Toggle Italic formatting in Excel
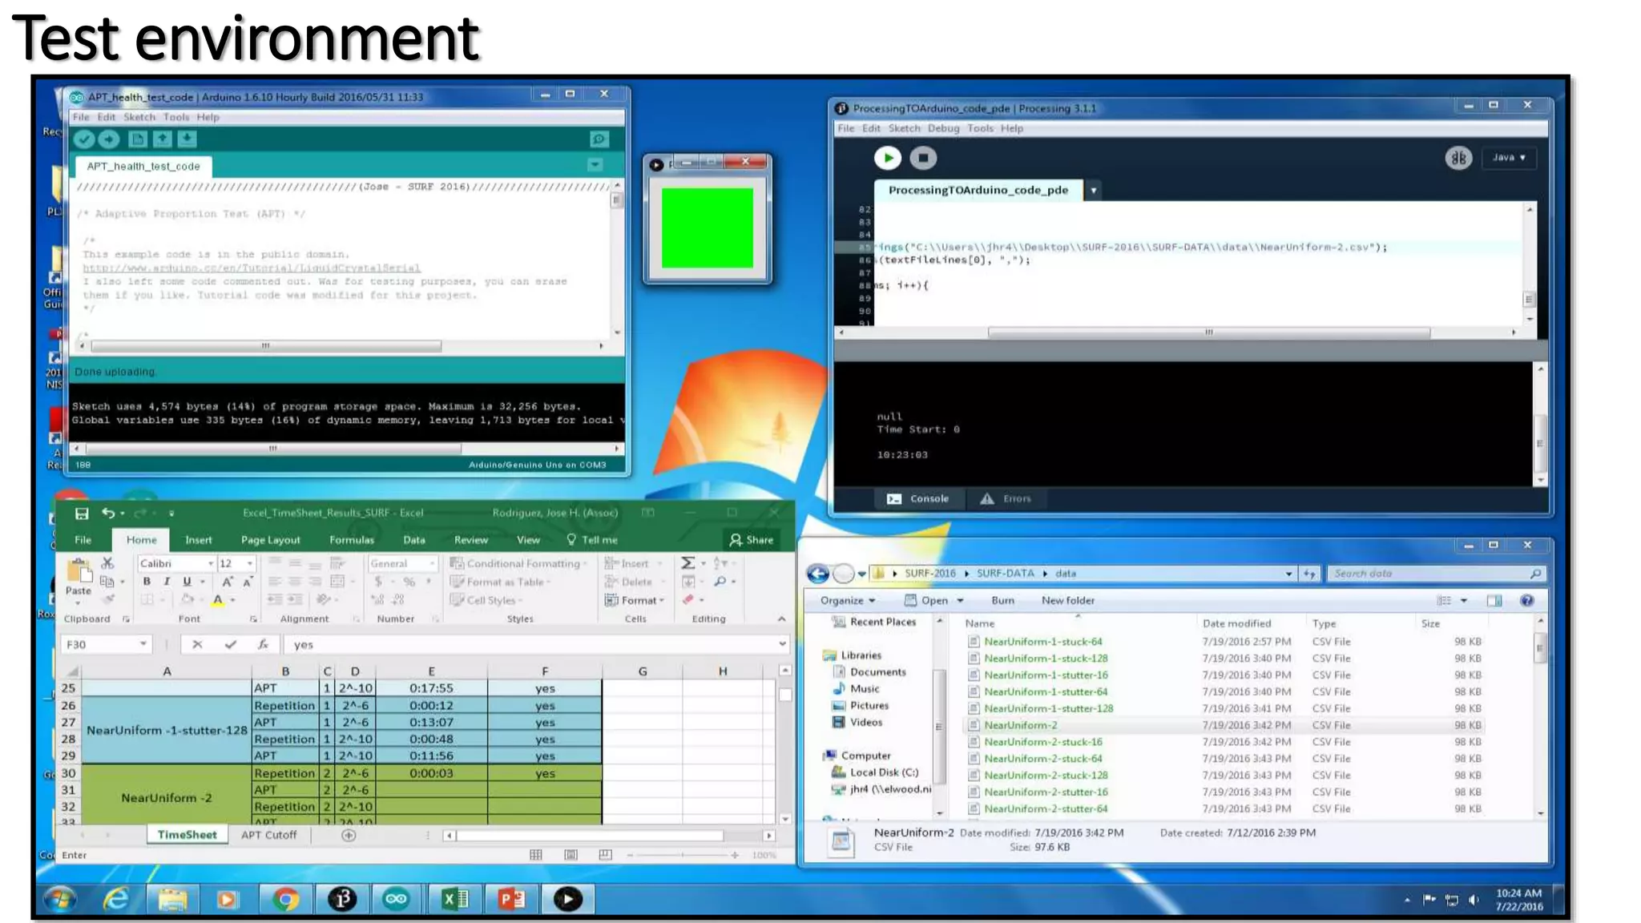 coord(167,582)
